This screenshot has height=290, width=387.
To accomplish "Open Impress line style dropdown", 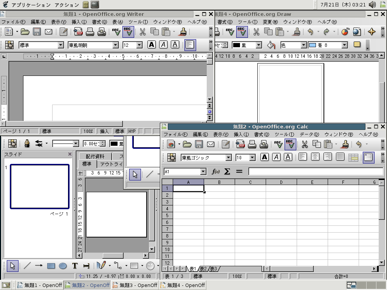I will click(76, 143).
